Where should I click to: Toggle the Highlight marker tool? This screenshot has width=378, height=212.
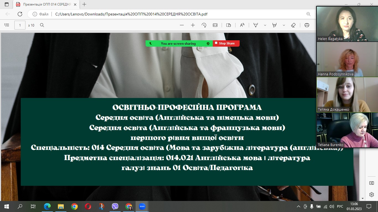275,25
